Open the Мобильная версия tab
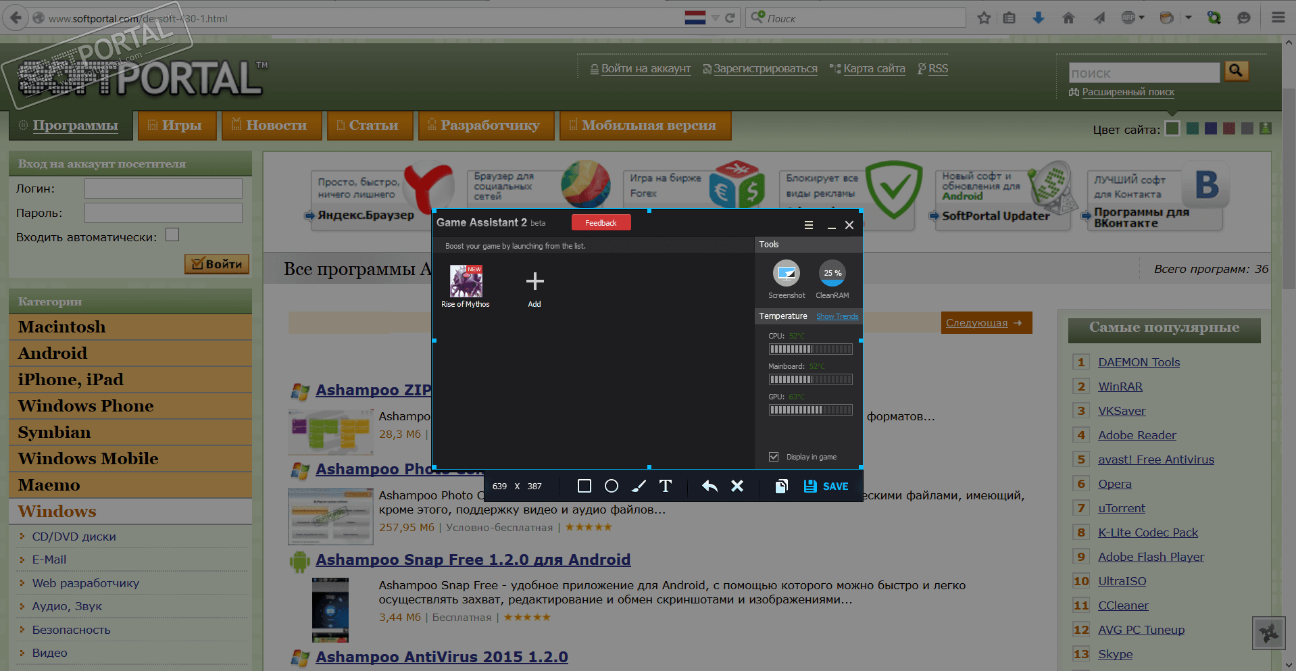 [645, 126]
